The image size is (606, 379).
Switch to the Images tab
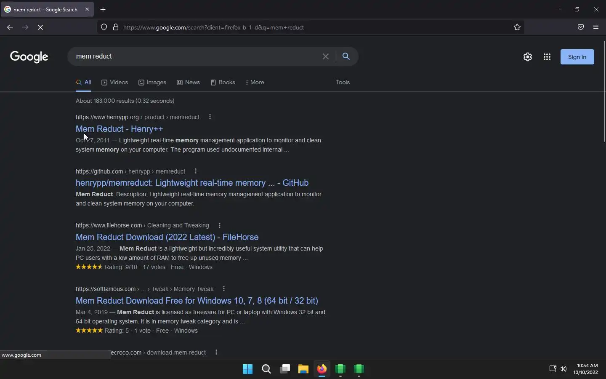point(152,83)
